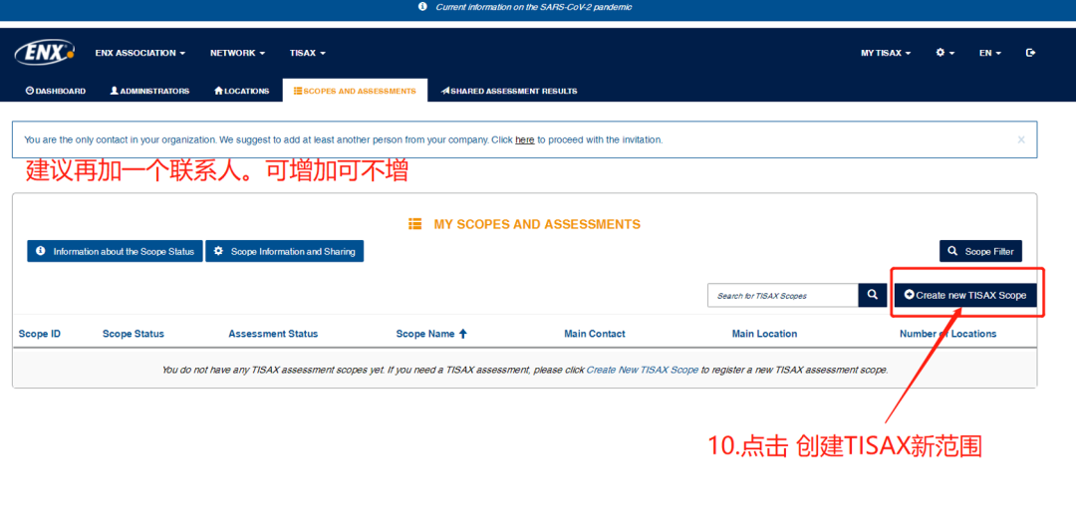Open Shared Assessment Results tab
Viewport: 1076px width, 526px height.
coord(508,91)
